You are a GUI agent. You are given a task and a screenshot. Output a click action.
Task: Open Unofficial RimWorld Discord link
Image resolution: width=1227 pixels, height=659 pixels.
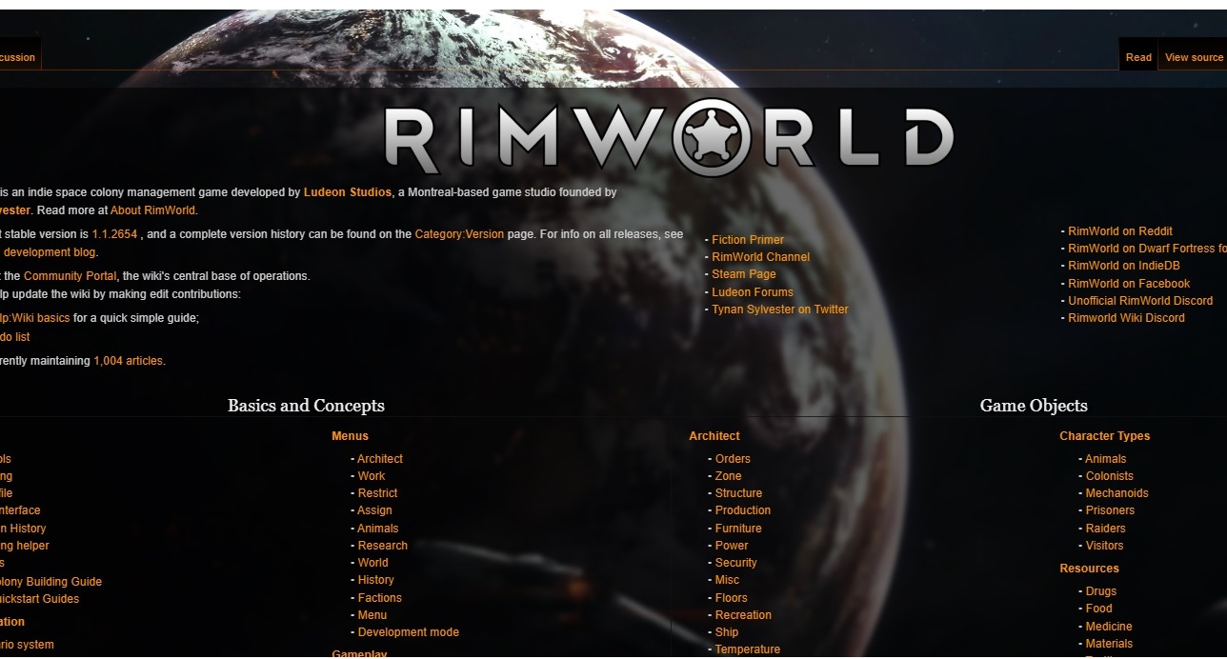pyautogui.click(x=1140, y=301)
